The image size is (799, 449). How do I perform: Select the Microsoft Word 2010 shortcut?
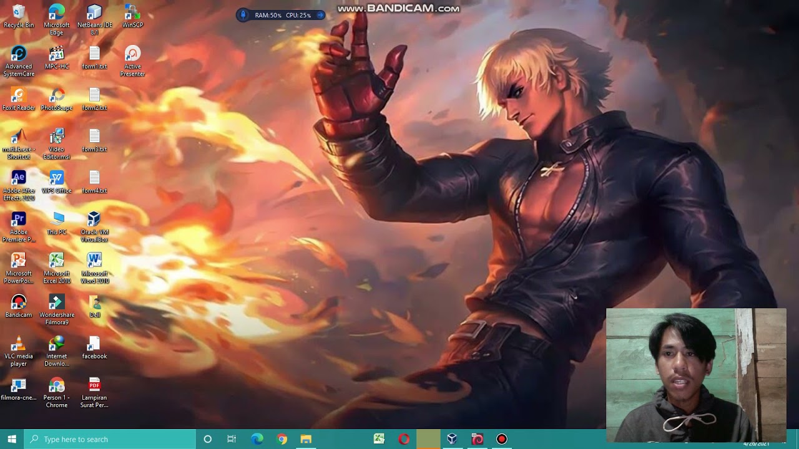[x=94, y=268]
